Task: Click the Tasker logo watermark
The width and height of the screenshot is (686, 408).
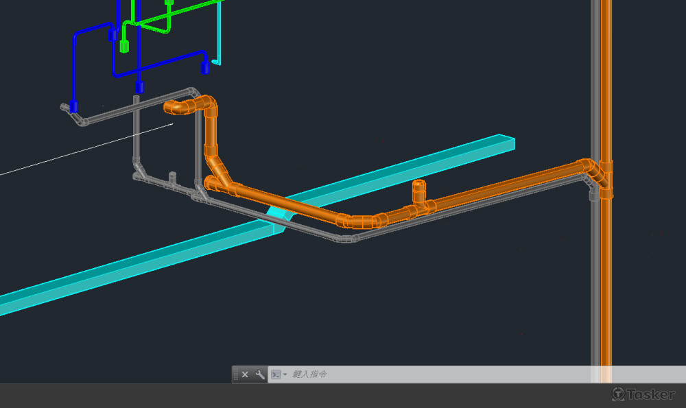Action: pyautogui.click(x=643, y=394)
